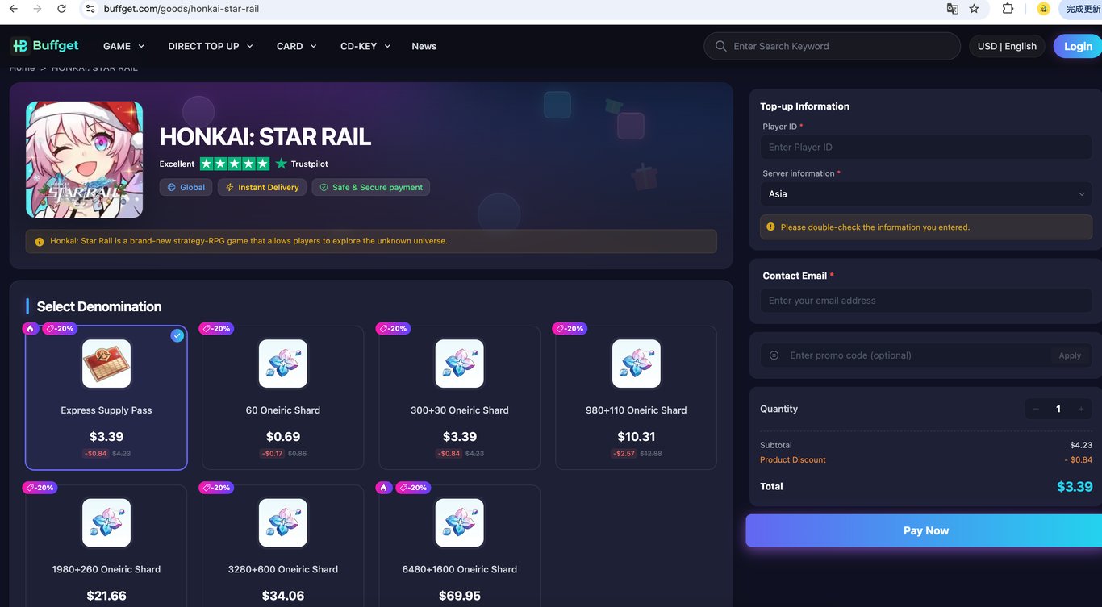This screenshot has width=1102, height=607.
Task: Click the 完成更新 browser update button
Action: click(1081, 9)
